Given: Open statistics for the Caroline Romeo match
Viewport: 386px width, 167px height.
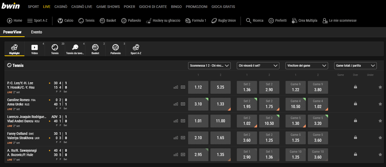Looking at the screenshot, I should click(176, 104).
